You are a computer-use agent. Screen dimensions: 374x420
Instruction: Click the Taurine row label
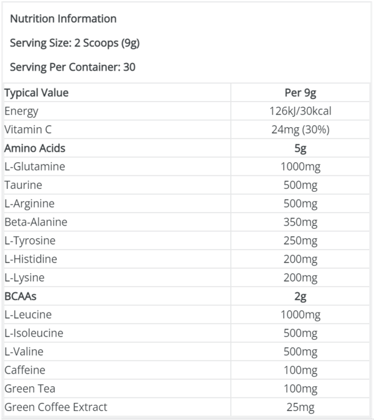[23, 185]
